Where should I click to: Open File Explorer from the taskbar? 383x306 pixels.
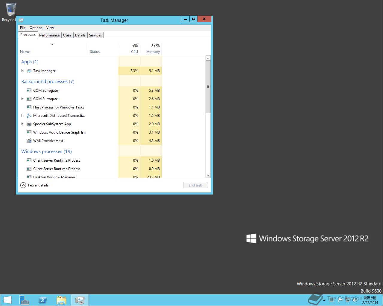(x=61, y=300)
